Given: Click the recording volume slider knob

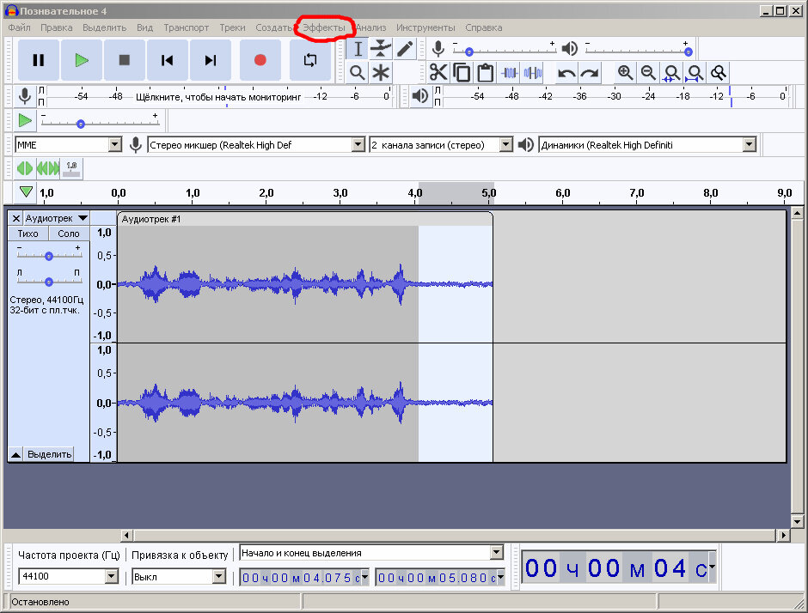Looking at the screenshot, I should 469,52.
